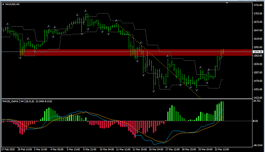Click the 10 Mar 04:00 time label

[107, 149]
